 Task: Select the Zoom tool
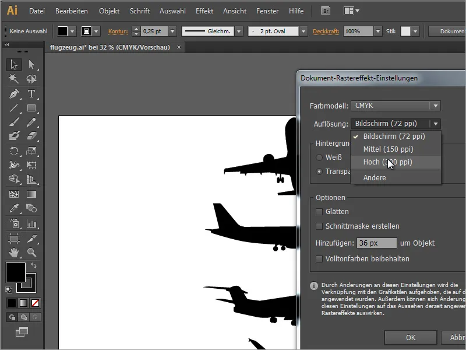coord(31,253)
